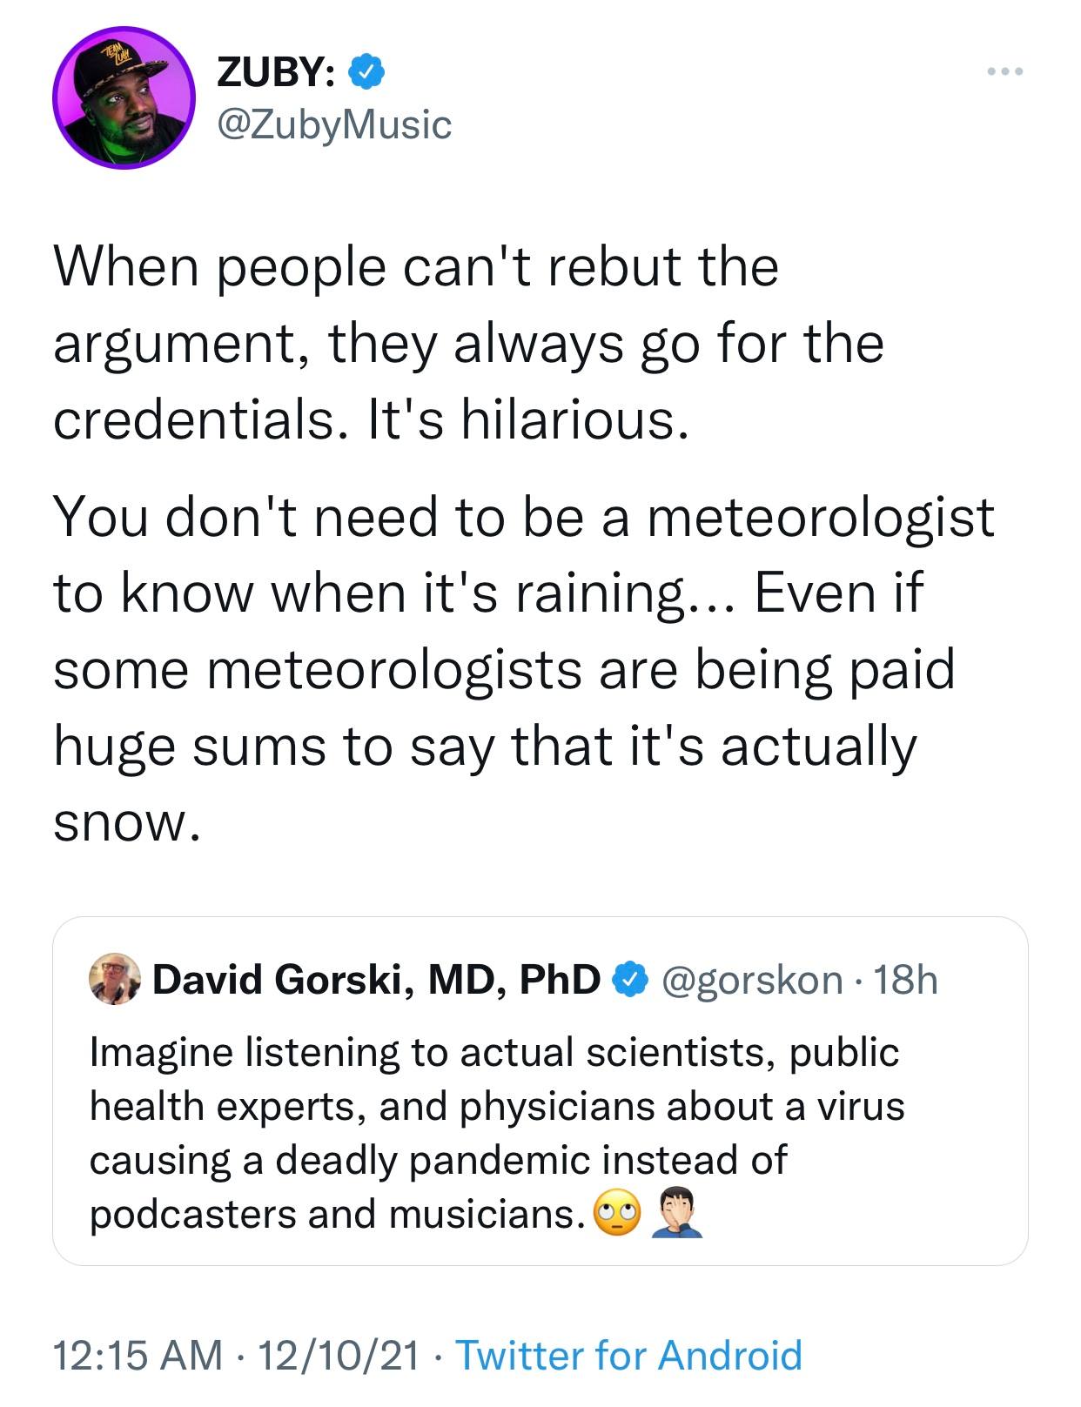
Task: Click ZUBY's blue verified badge
Action: [x=366, y=72]
